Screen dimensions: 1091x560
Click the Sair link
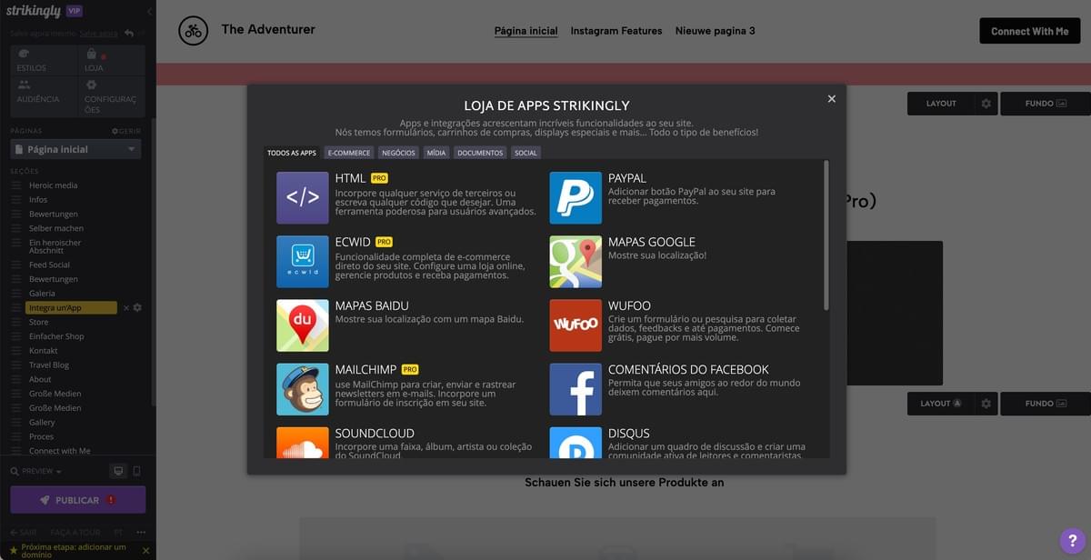tap(24, 532)
